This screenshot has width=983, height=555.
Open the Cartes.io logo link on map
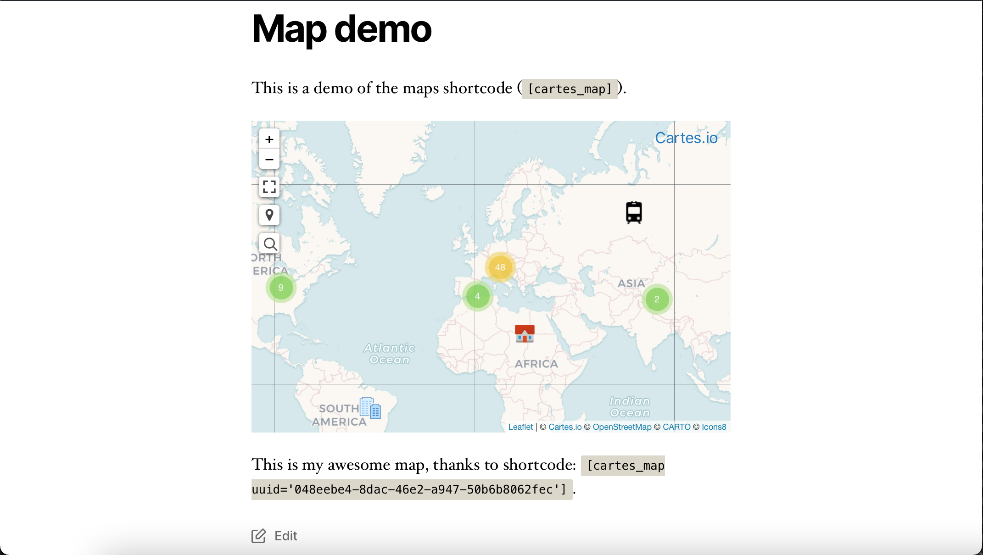point(686,138)
